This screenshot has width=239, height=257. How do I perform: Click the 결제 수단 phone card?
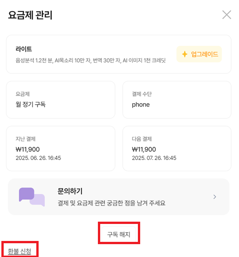[177, 100]
